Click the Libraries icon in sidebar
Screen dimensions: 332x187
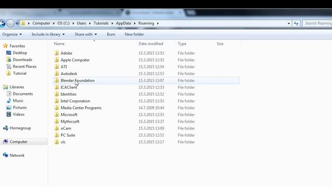click(5, 87)
